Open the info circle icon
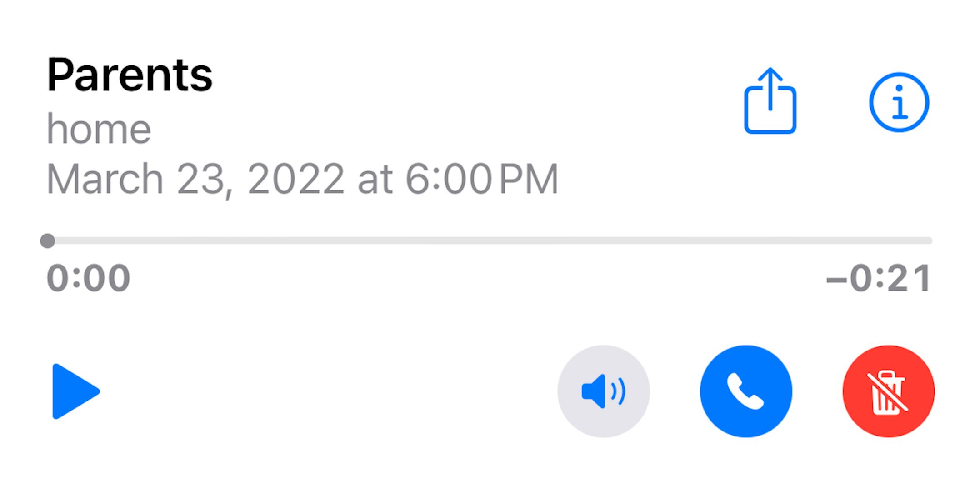Screen dimensions: 975x491 point(899,102)
